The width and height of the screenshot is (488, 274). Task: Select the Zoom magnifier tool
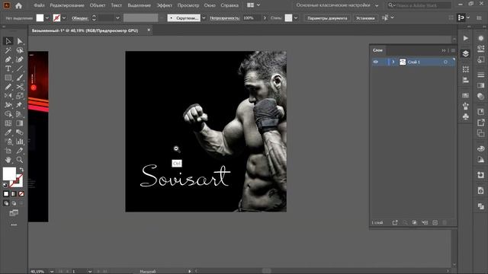[x=20, y=160]
